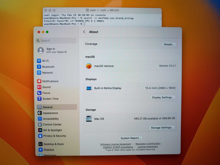Screen dimensions: 220x165
Task: Close System Settings with red button
Action: click(x=39, y=32)
